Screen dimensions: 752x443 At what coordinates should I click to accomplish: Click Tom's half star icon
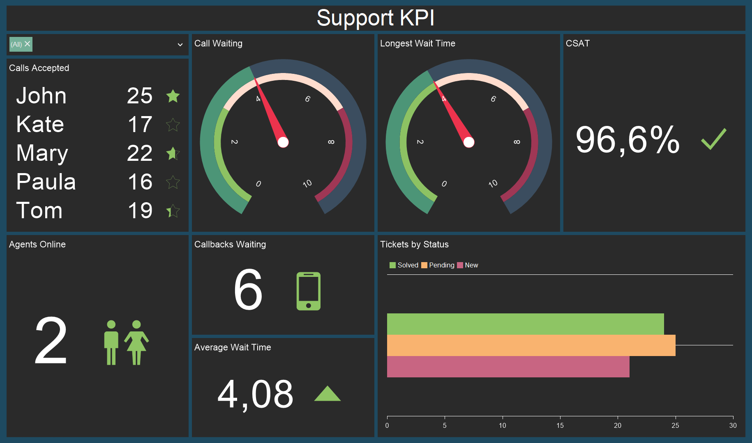point(173,211)
